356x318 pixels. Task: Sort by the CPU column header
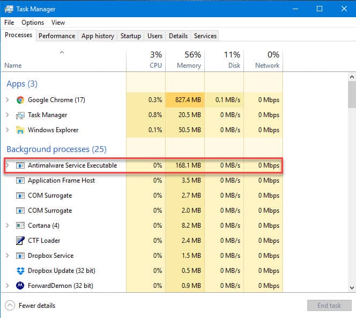[x=146, y=60]
